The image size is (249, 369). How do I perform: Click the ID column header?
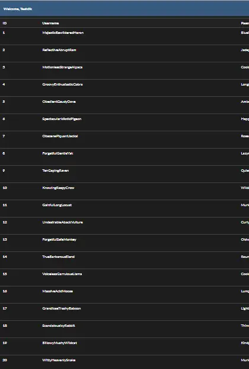(x=5, y=23)
